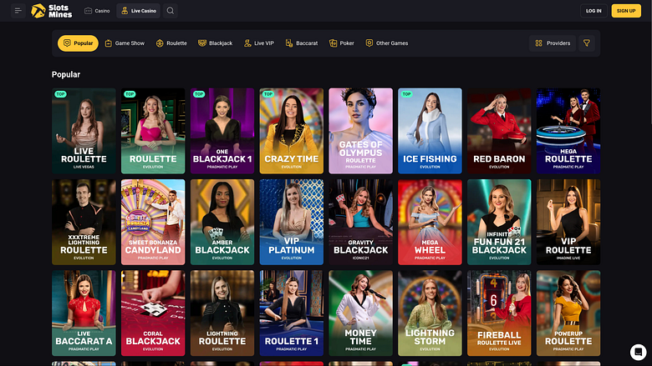
Task: Open Infinite Fun Fun 21 Blackjack
Action: [499, 222]
